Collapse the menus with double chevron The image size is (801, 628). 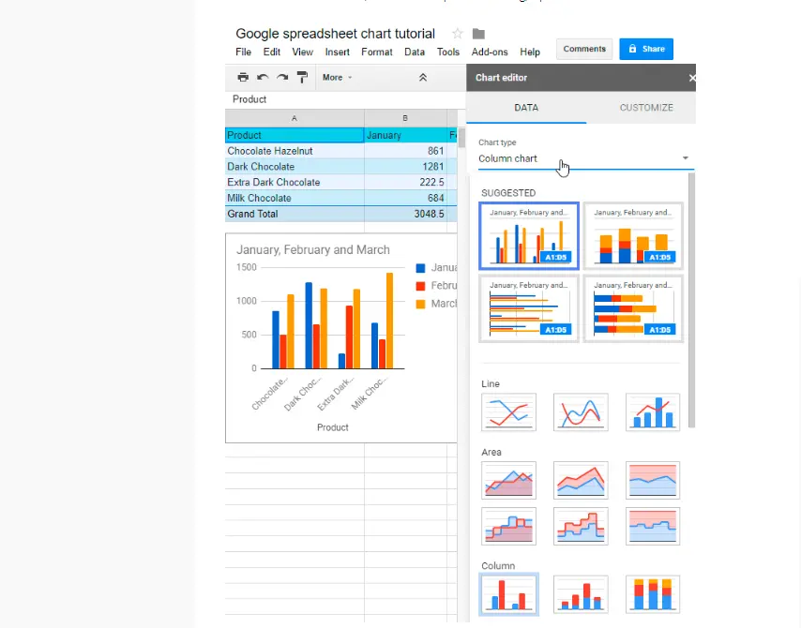(x=423, y=78)
